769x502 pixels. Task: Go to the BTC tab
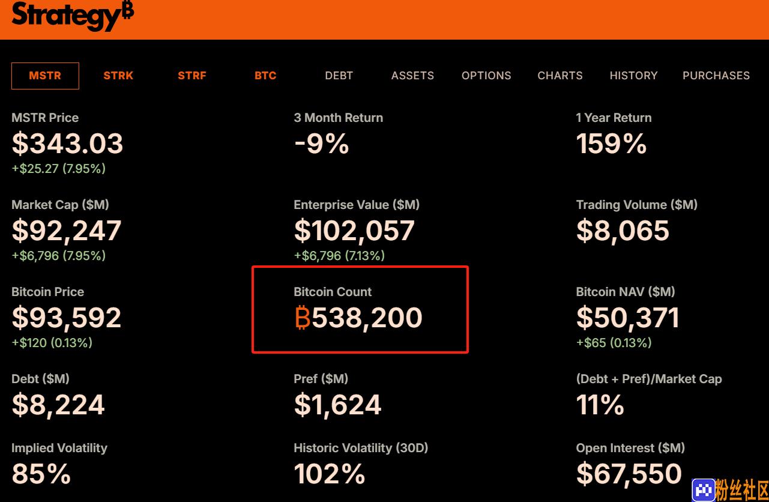265,76
